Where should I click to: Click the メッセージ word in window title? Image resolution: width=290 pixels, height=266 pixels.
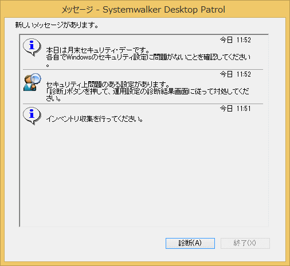[77, 10]
